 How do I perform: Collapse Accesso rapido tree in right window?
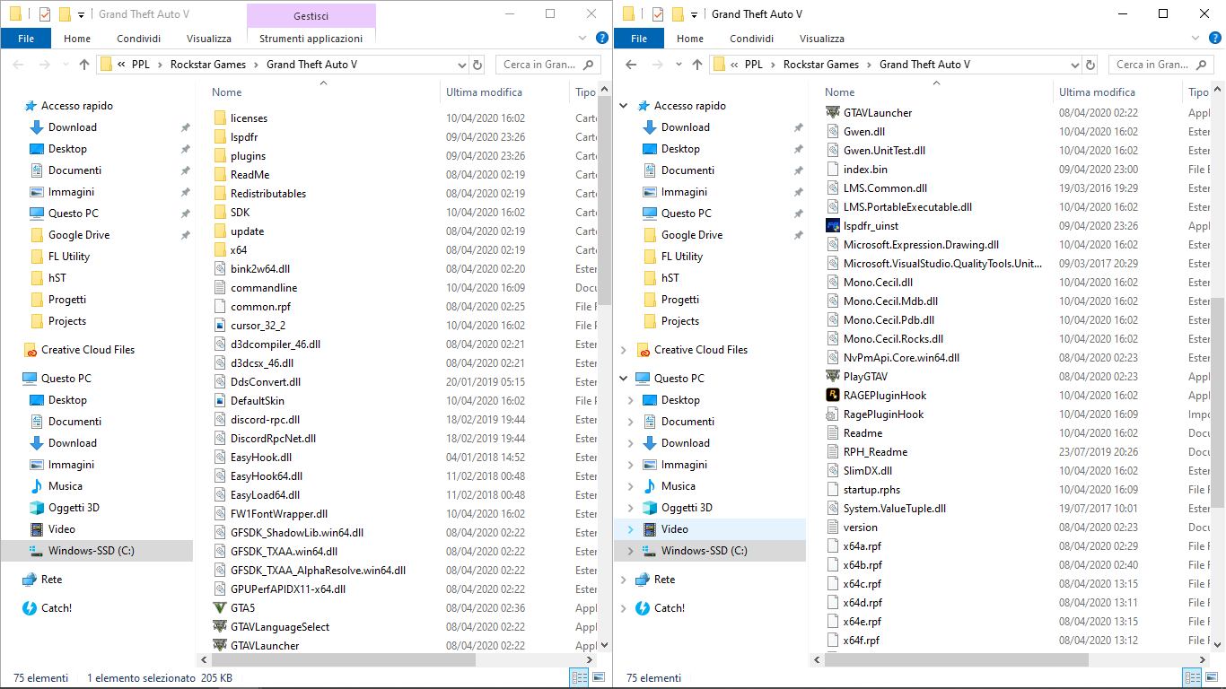pyautogui.click(x=625, y=106)
